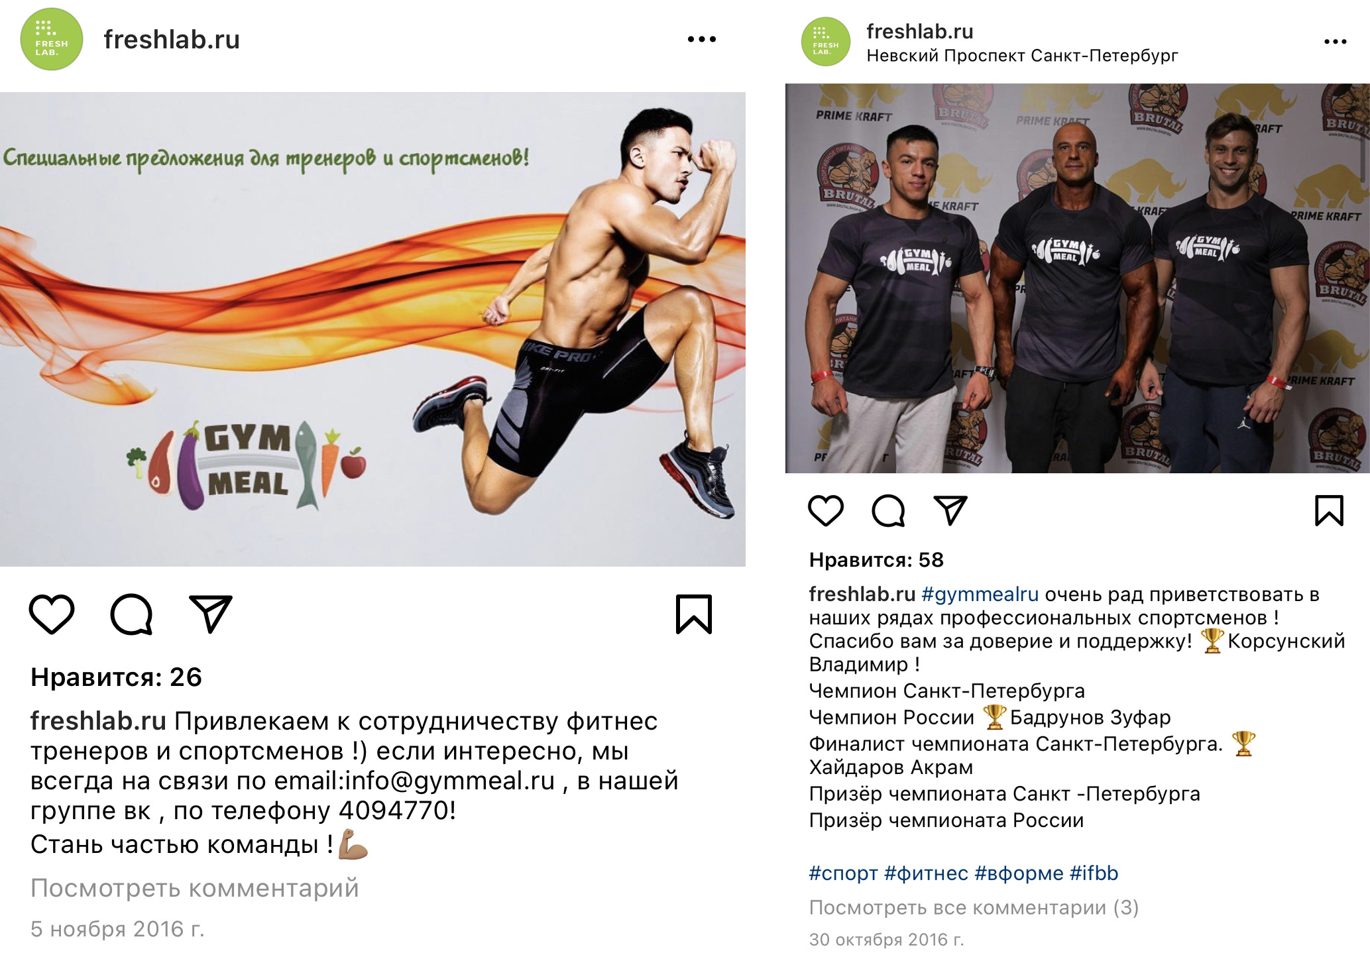This screenshot has width=1370, height=957.
Task: Open the #gymmealru hashtag
Action: tap(980, 594)
